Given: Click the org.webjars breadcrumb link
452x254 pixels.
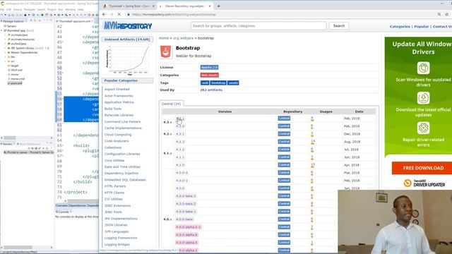Looking at the screenshot, I should (x=183, y=38).
